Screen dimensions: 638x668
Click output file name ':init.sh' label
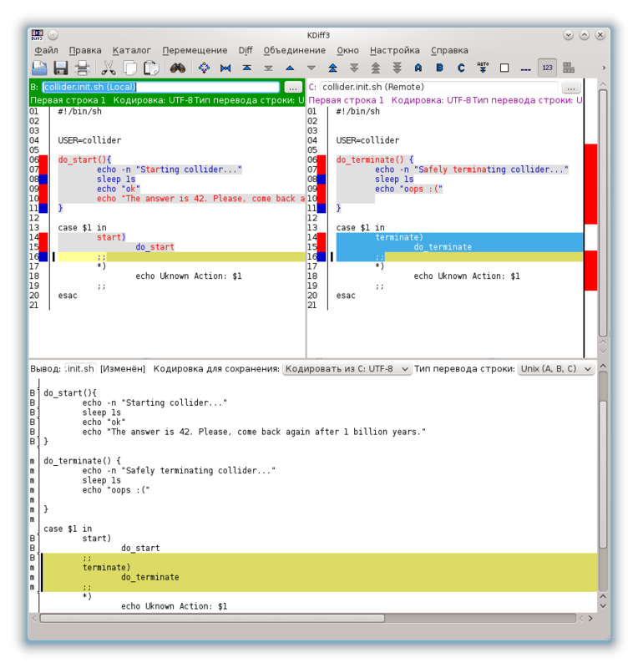pyautogui.click(x=80, y=369)
